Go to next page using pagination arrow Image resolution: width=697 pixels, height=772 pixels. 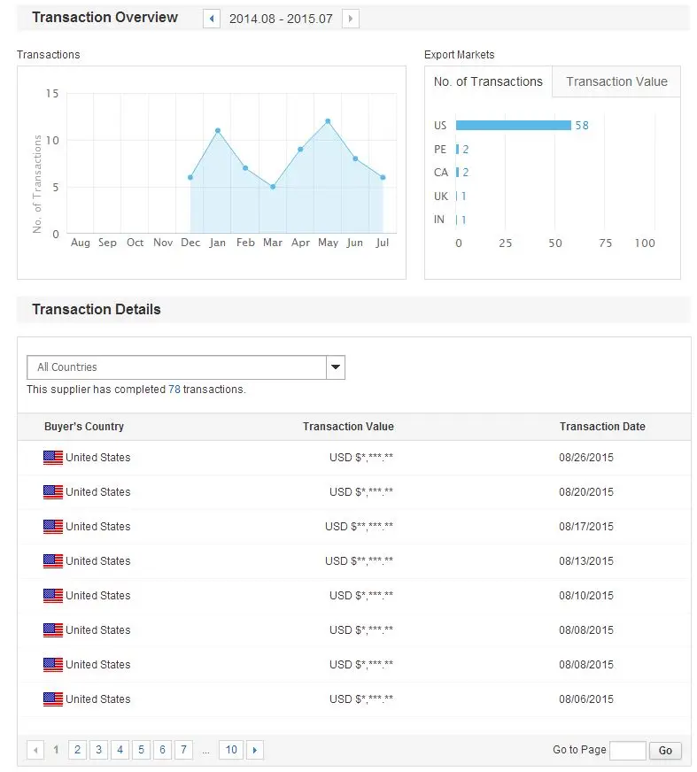(x=255, y=750)
